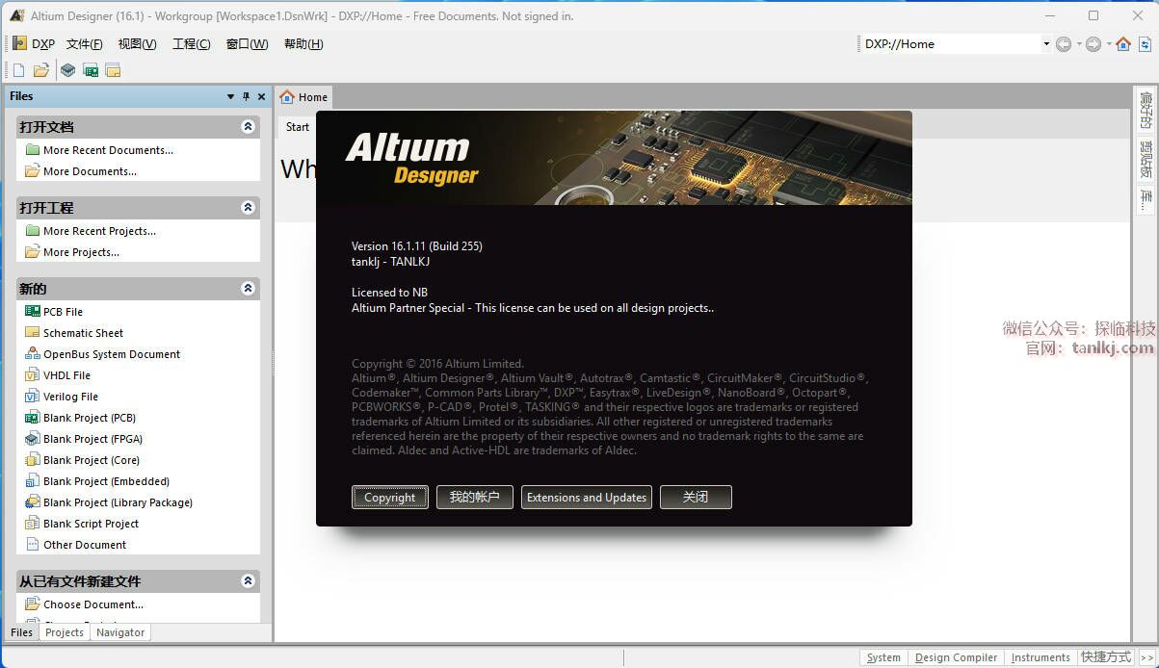Viewport: 1159px width, 668px height.
Task: Click the Blank Project (Library Package) icon
Action: pyautogui.click(x=33, y=502)
